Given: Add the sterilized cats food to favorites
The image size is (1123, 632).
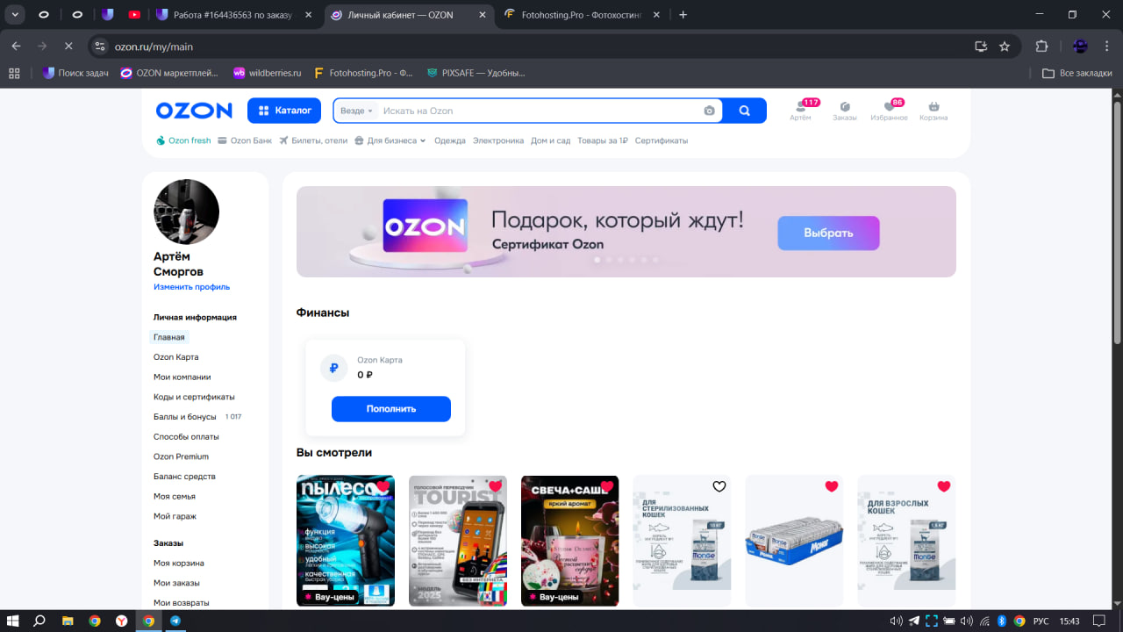Looking at the screenshot, I should pyautogui.click(x=719, y=487).
